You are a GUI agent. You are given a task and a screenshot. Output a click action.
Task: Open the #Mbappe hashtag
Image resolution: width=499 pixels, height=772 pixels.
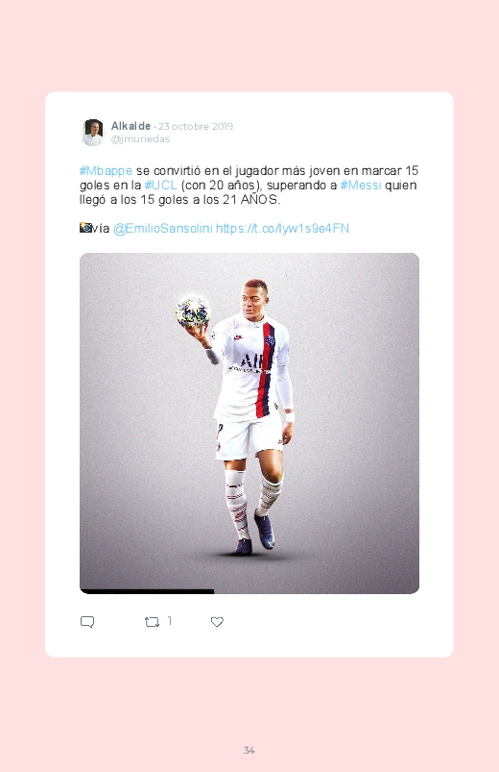click(x=106, y=171)
